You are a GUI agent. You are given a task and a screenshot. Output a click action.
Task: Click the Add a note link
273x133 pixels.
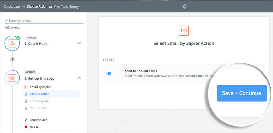(12, 28)
